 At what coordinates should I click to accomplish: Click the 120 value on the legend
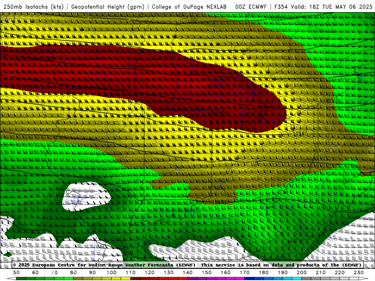(150, 273)
